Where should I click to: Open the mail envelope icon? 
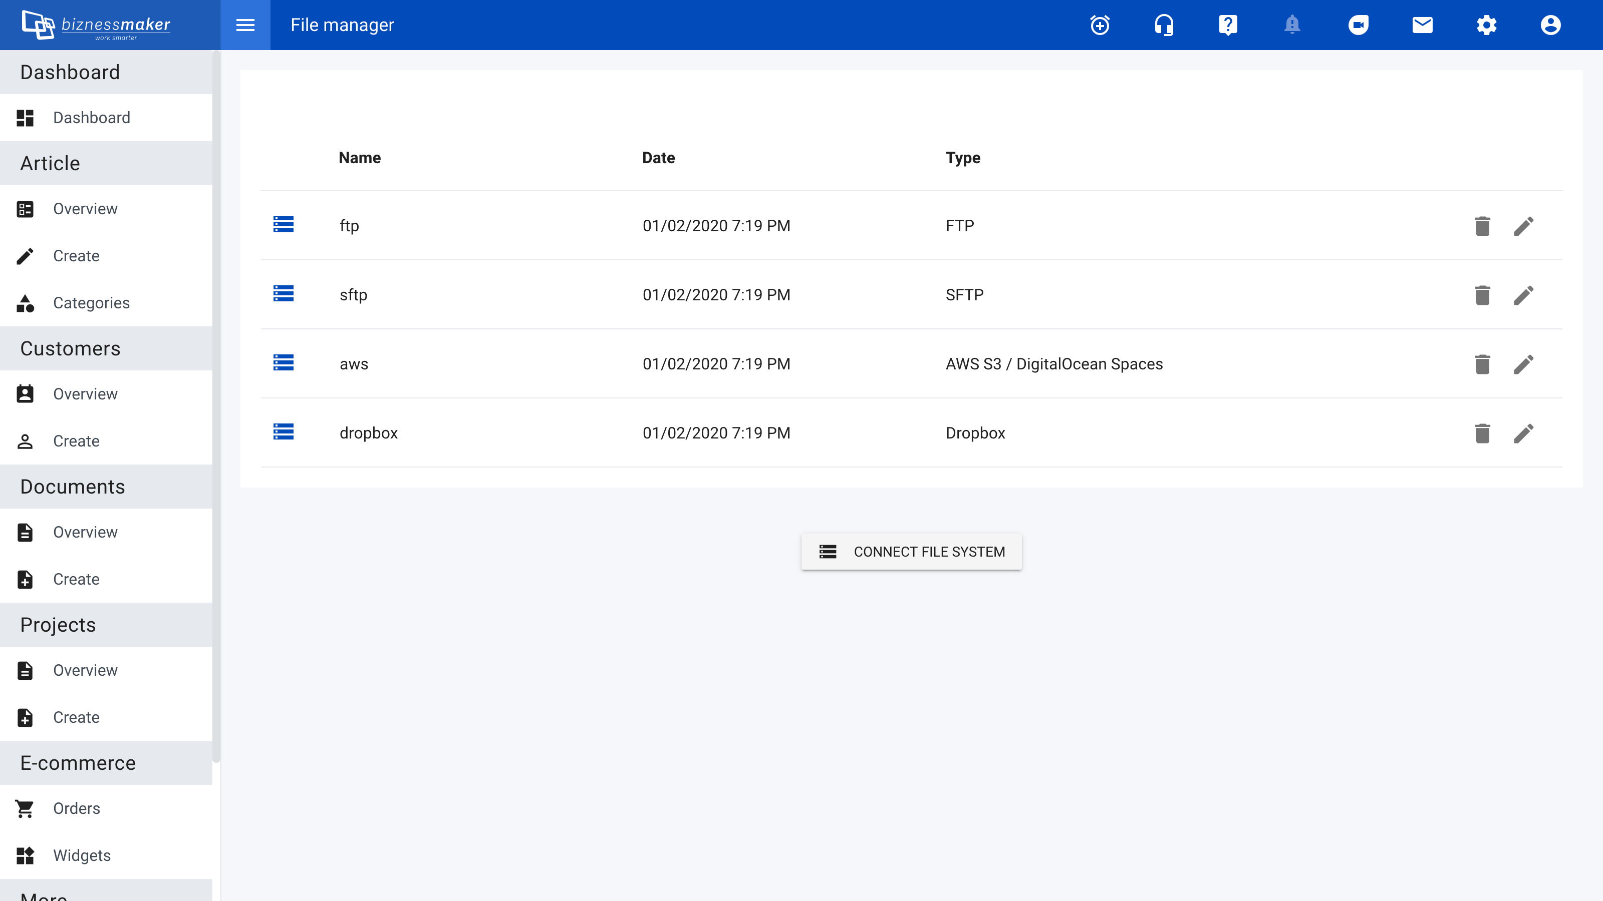pyautogui.click(x=1423, y=25)
